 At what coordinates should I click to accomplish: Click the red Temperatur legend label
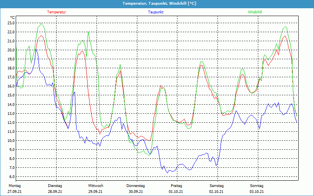tap(57, 12)
